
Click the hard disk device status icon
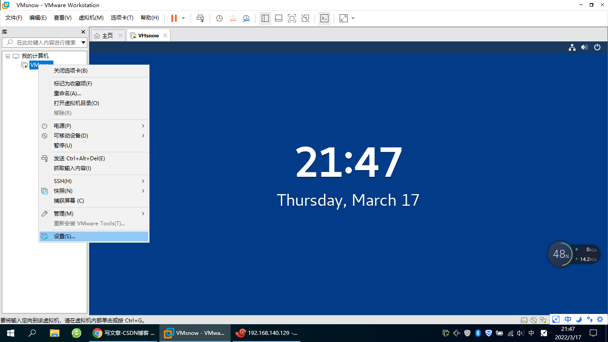click(x=524, y=320)
